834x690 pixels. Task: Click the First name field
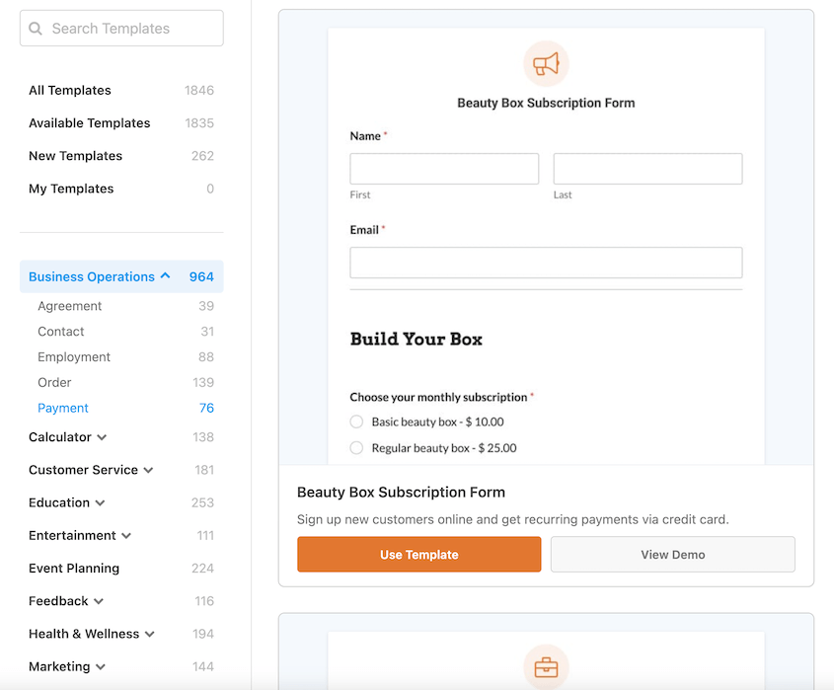(444, 169)
